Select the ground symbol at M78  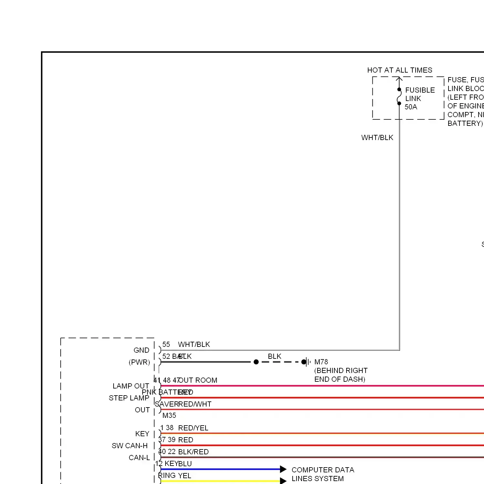307,362
